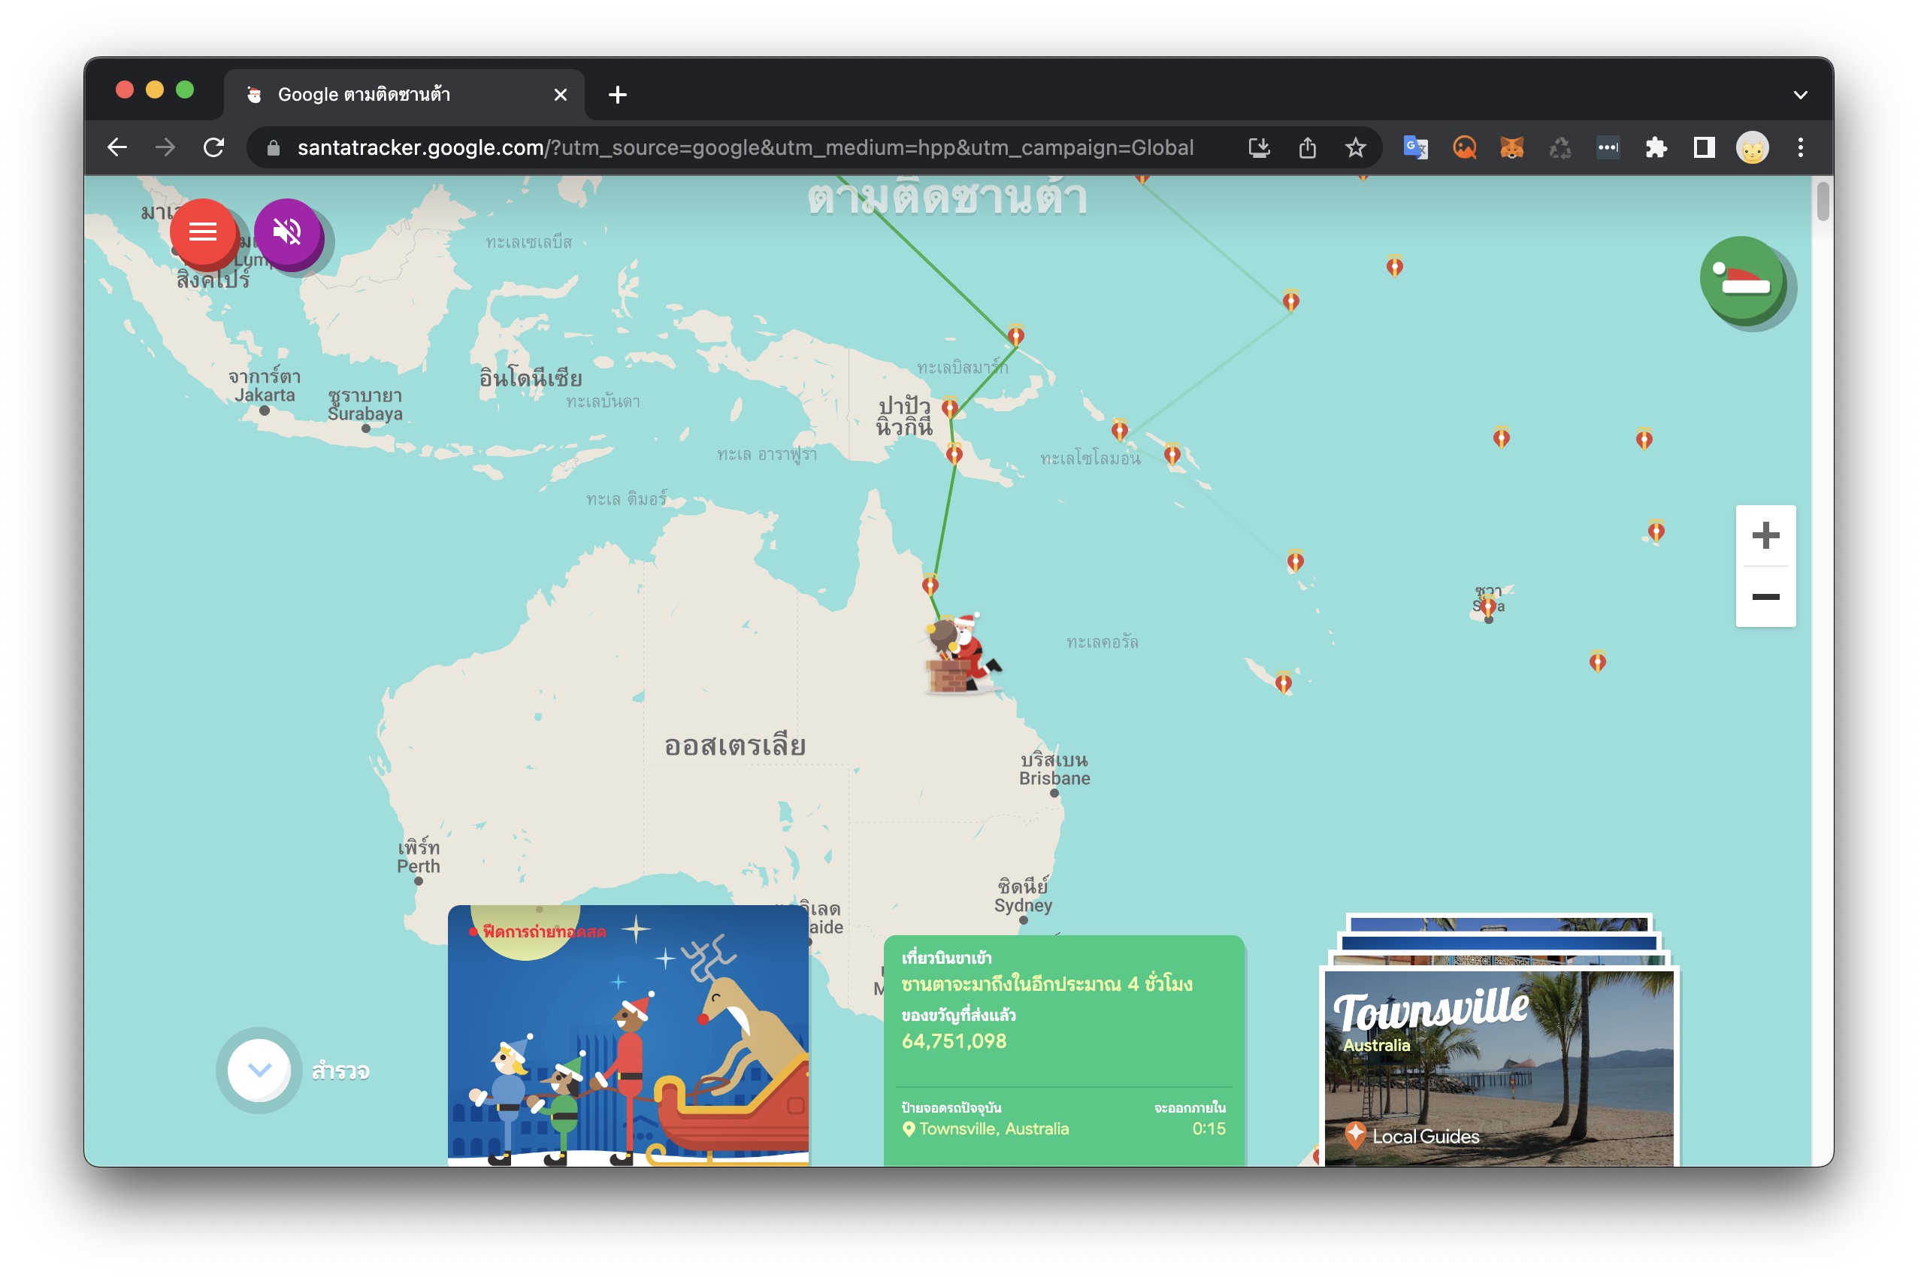Unmute sound with the purple speaker button
This screenshot has width=1918, height=1278.
tap(287, 232)
